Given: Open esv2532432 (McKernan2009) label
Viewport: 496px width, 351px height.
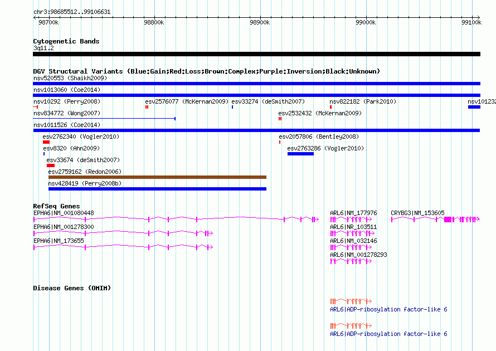Looking at the screenshot, I should click(320, 113).
